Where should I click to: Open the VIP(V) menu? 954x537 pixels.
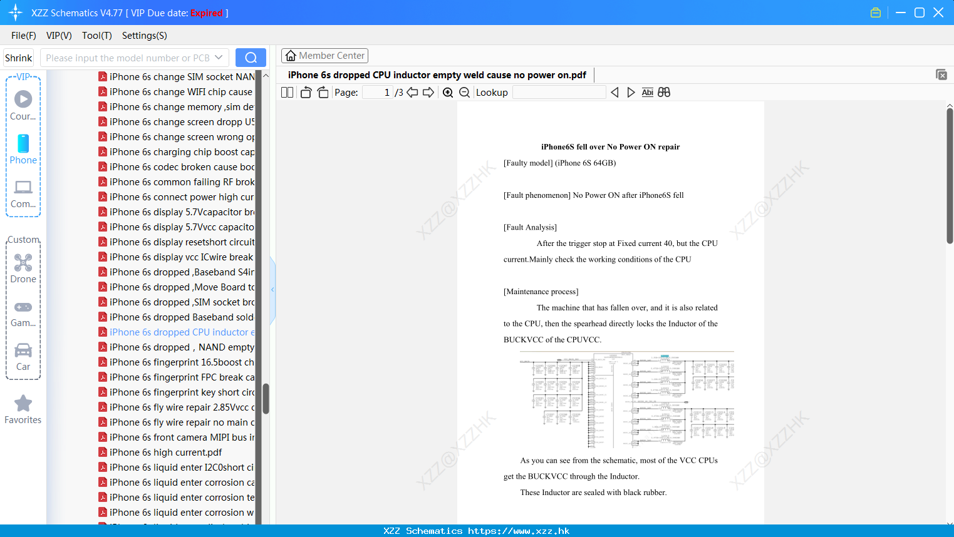click(x=59, y=36)
